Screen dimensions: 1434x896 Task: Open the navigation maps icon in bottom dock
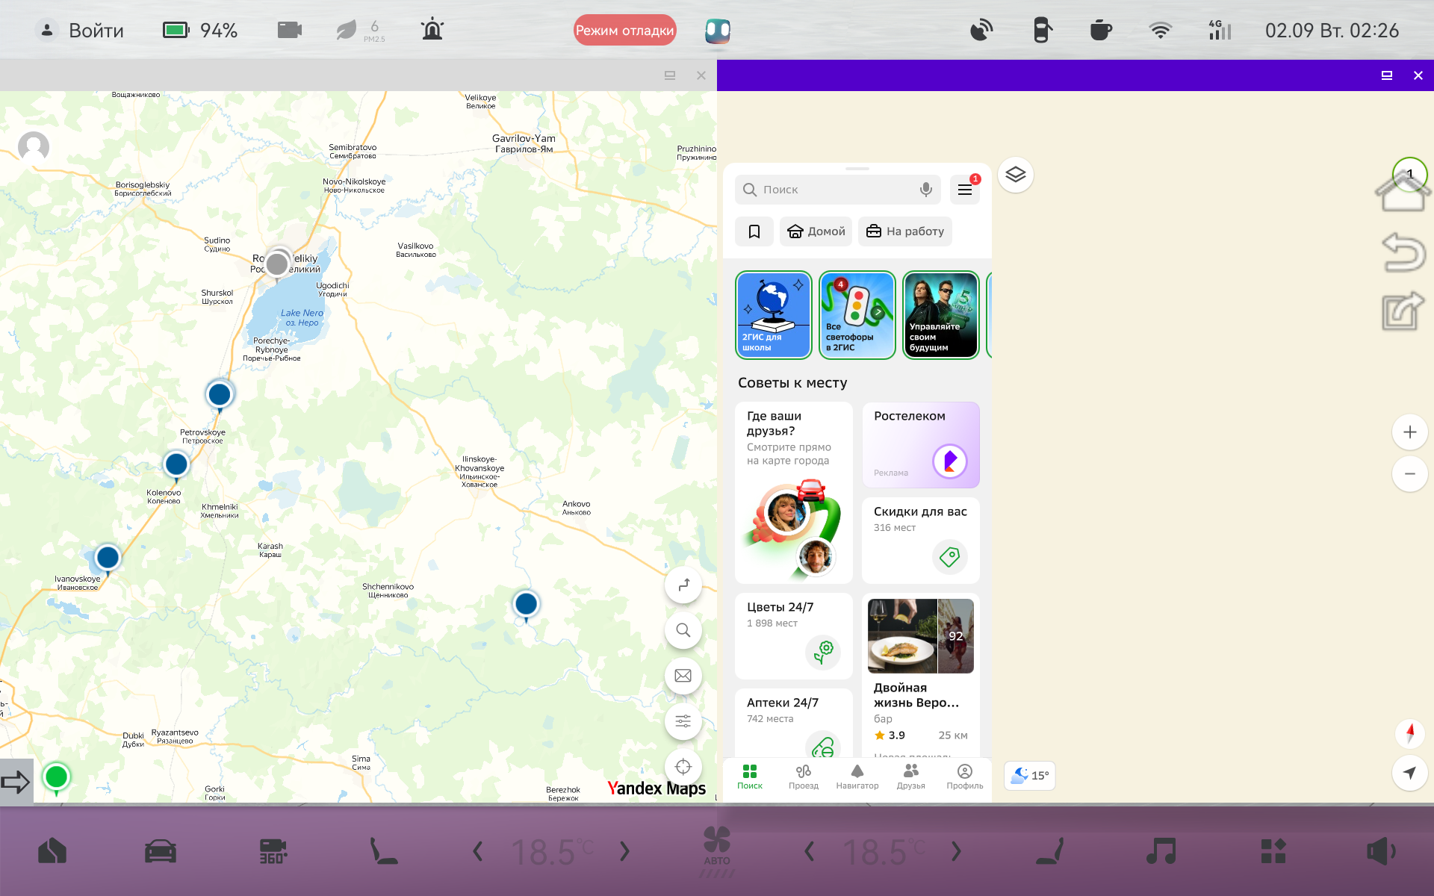52,851
